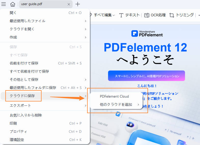This screenshot has width=200, height=145.
Task: Select PDFelement Cloud in submenu
Action: (x=116, y=96)
